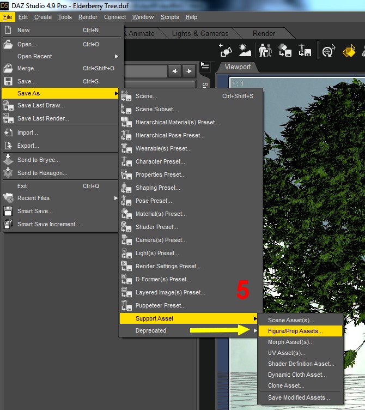Expand the Open Recent submenu arrow
Image resolution: width=365 pixels, height=410 pixels.
pos(116,56)
